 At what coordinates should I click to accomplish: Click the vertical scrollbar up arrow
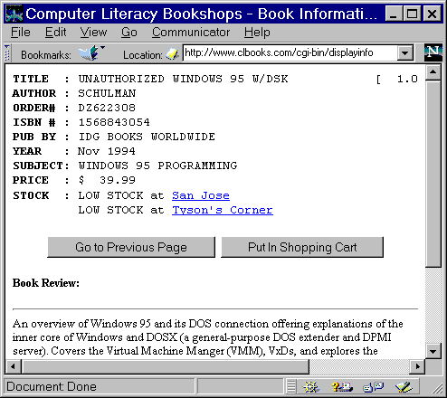tap(433, 72)
